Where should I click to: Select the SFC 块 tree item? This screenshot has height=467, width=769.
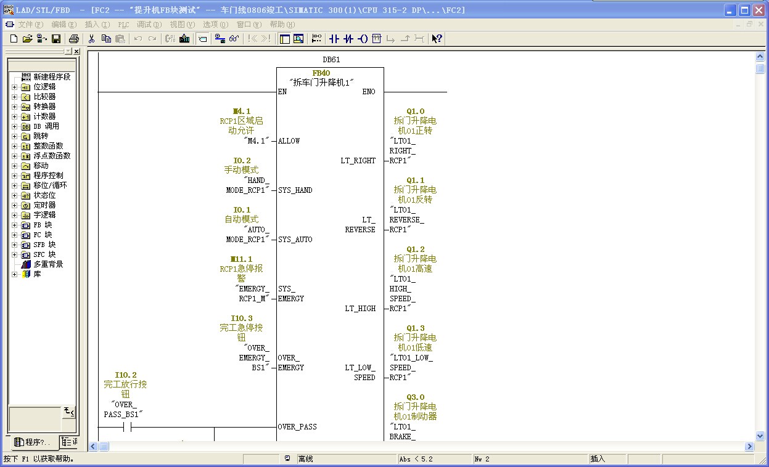(44, 254)
